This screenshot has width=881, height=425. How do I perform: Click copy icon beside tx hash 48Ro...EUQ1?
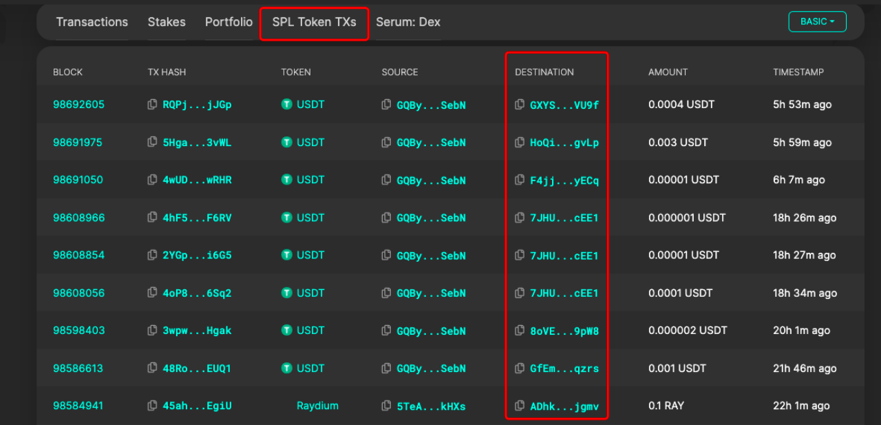[x=152, y=369]
